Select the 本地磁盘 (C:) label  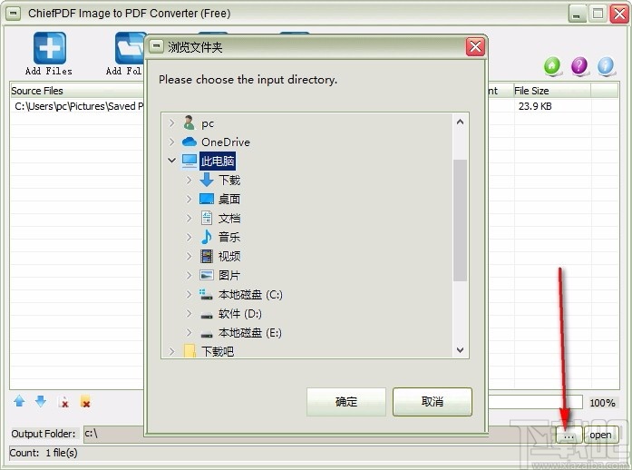(250, 295)
